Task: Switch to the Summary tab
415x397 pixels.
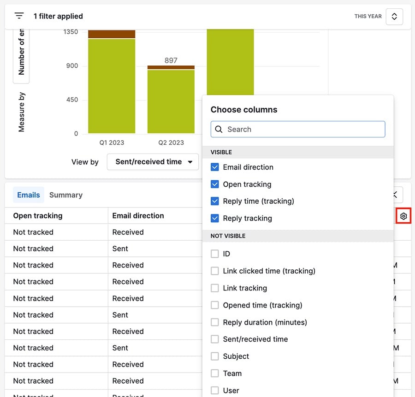Action: [65, 195]
